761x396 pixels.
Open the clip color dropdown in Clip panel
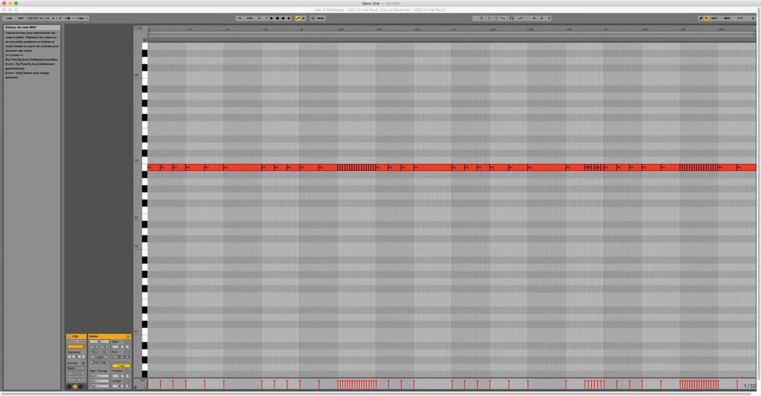coord(77,346)
